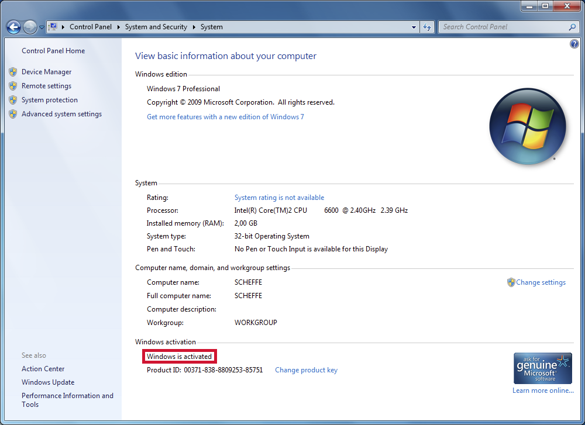Open Control Panel Home
Viewport: 585px width, 425px height.
(53, 51)
